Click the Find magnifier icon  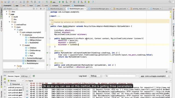coord(32,2)
